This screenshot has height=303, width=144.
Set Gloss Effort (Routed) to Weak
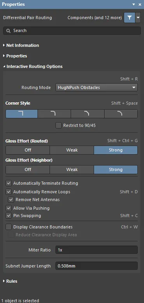72,150
